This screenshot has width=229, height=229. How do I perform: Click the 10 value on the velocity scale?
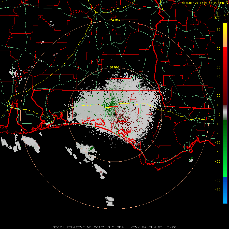(x=219, y=105)
